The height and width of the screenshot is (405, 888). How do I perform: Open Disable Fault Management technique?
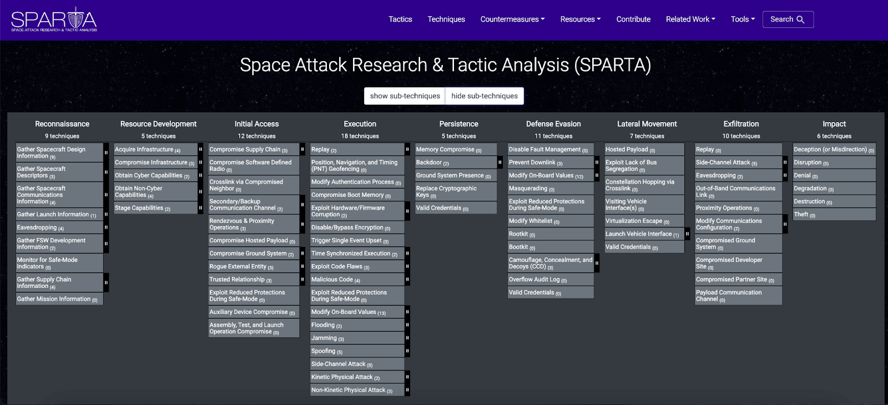pyautogui.click(x=551, y=149)
